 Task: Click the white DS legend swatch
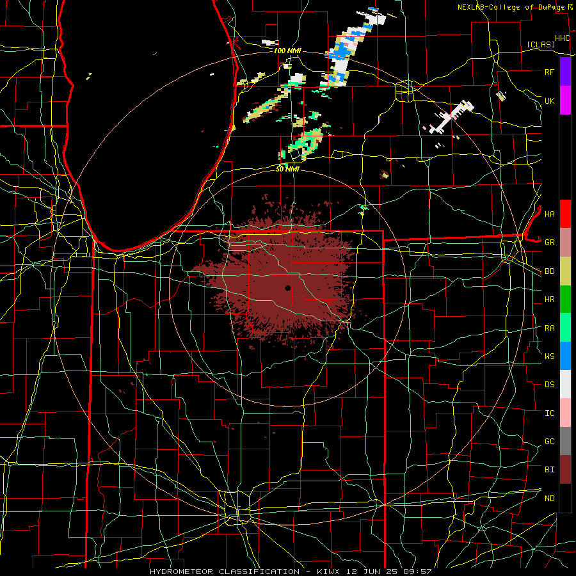pos(565,384)
